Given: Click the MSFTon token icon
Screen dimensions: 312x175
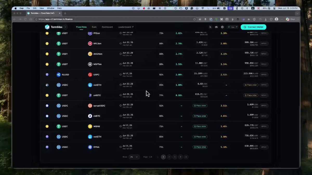Looking at the screenshot, I should pyautogui.click(x=90, y=64).
